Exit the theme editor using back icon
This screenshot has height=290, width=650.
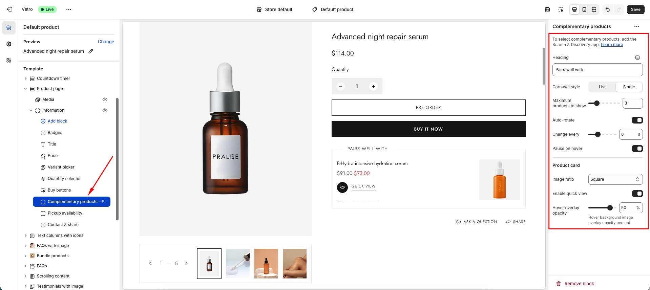click(x=9, y=9)
